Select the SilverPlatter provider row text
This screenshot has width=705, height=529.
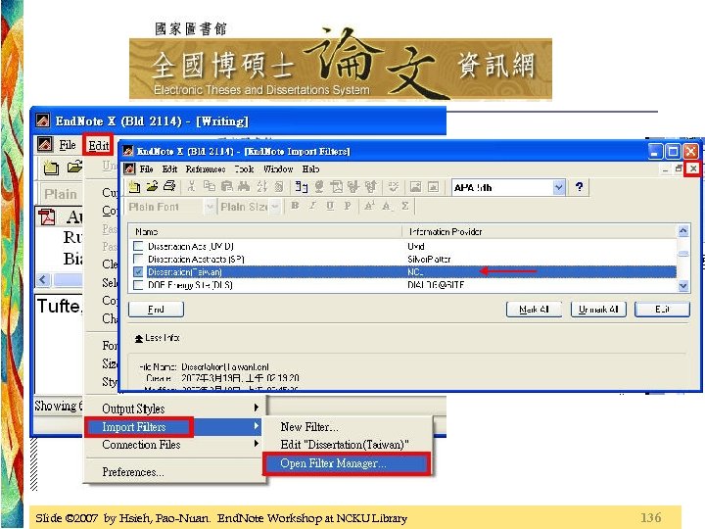pyautogui.click(x=429, y=259)
